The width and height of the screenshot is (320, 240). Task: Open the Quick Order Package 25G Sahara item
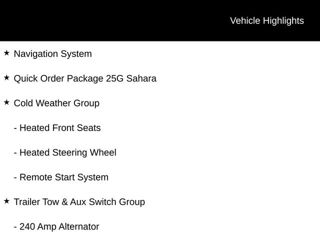[85, 78]
